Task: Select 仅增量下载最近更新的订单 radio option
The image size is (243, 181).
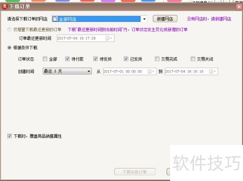Action: 9,30
